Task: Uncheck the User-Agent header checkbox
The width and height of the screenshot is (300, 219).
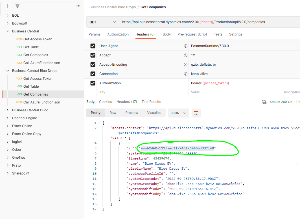Action: coord(93,46)
